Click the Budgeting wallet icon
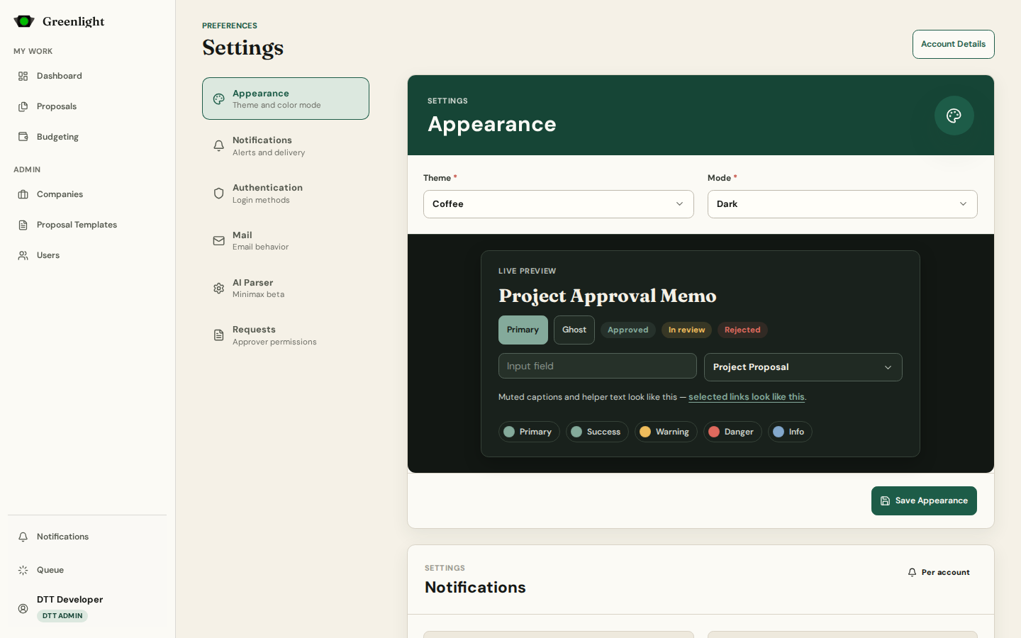Viewport: 1021px width, 638px height. coord(23,137)
